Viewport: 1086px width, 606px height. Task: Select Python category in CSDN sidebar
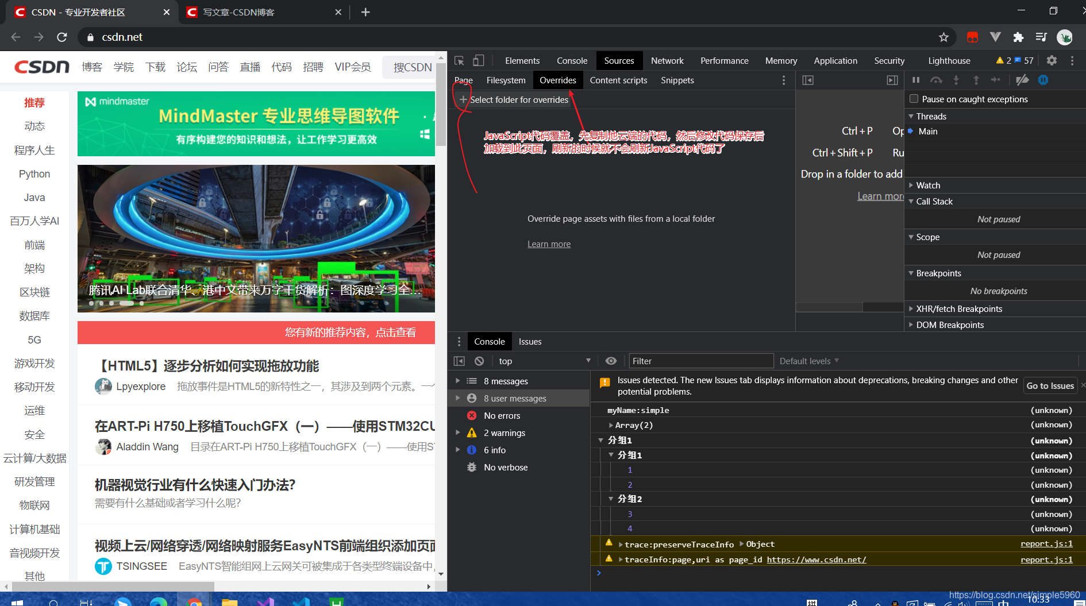click(34, 174)
